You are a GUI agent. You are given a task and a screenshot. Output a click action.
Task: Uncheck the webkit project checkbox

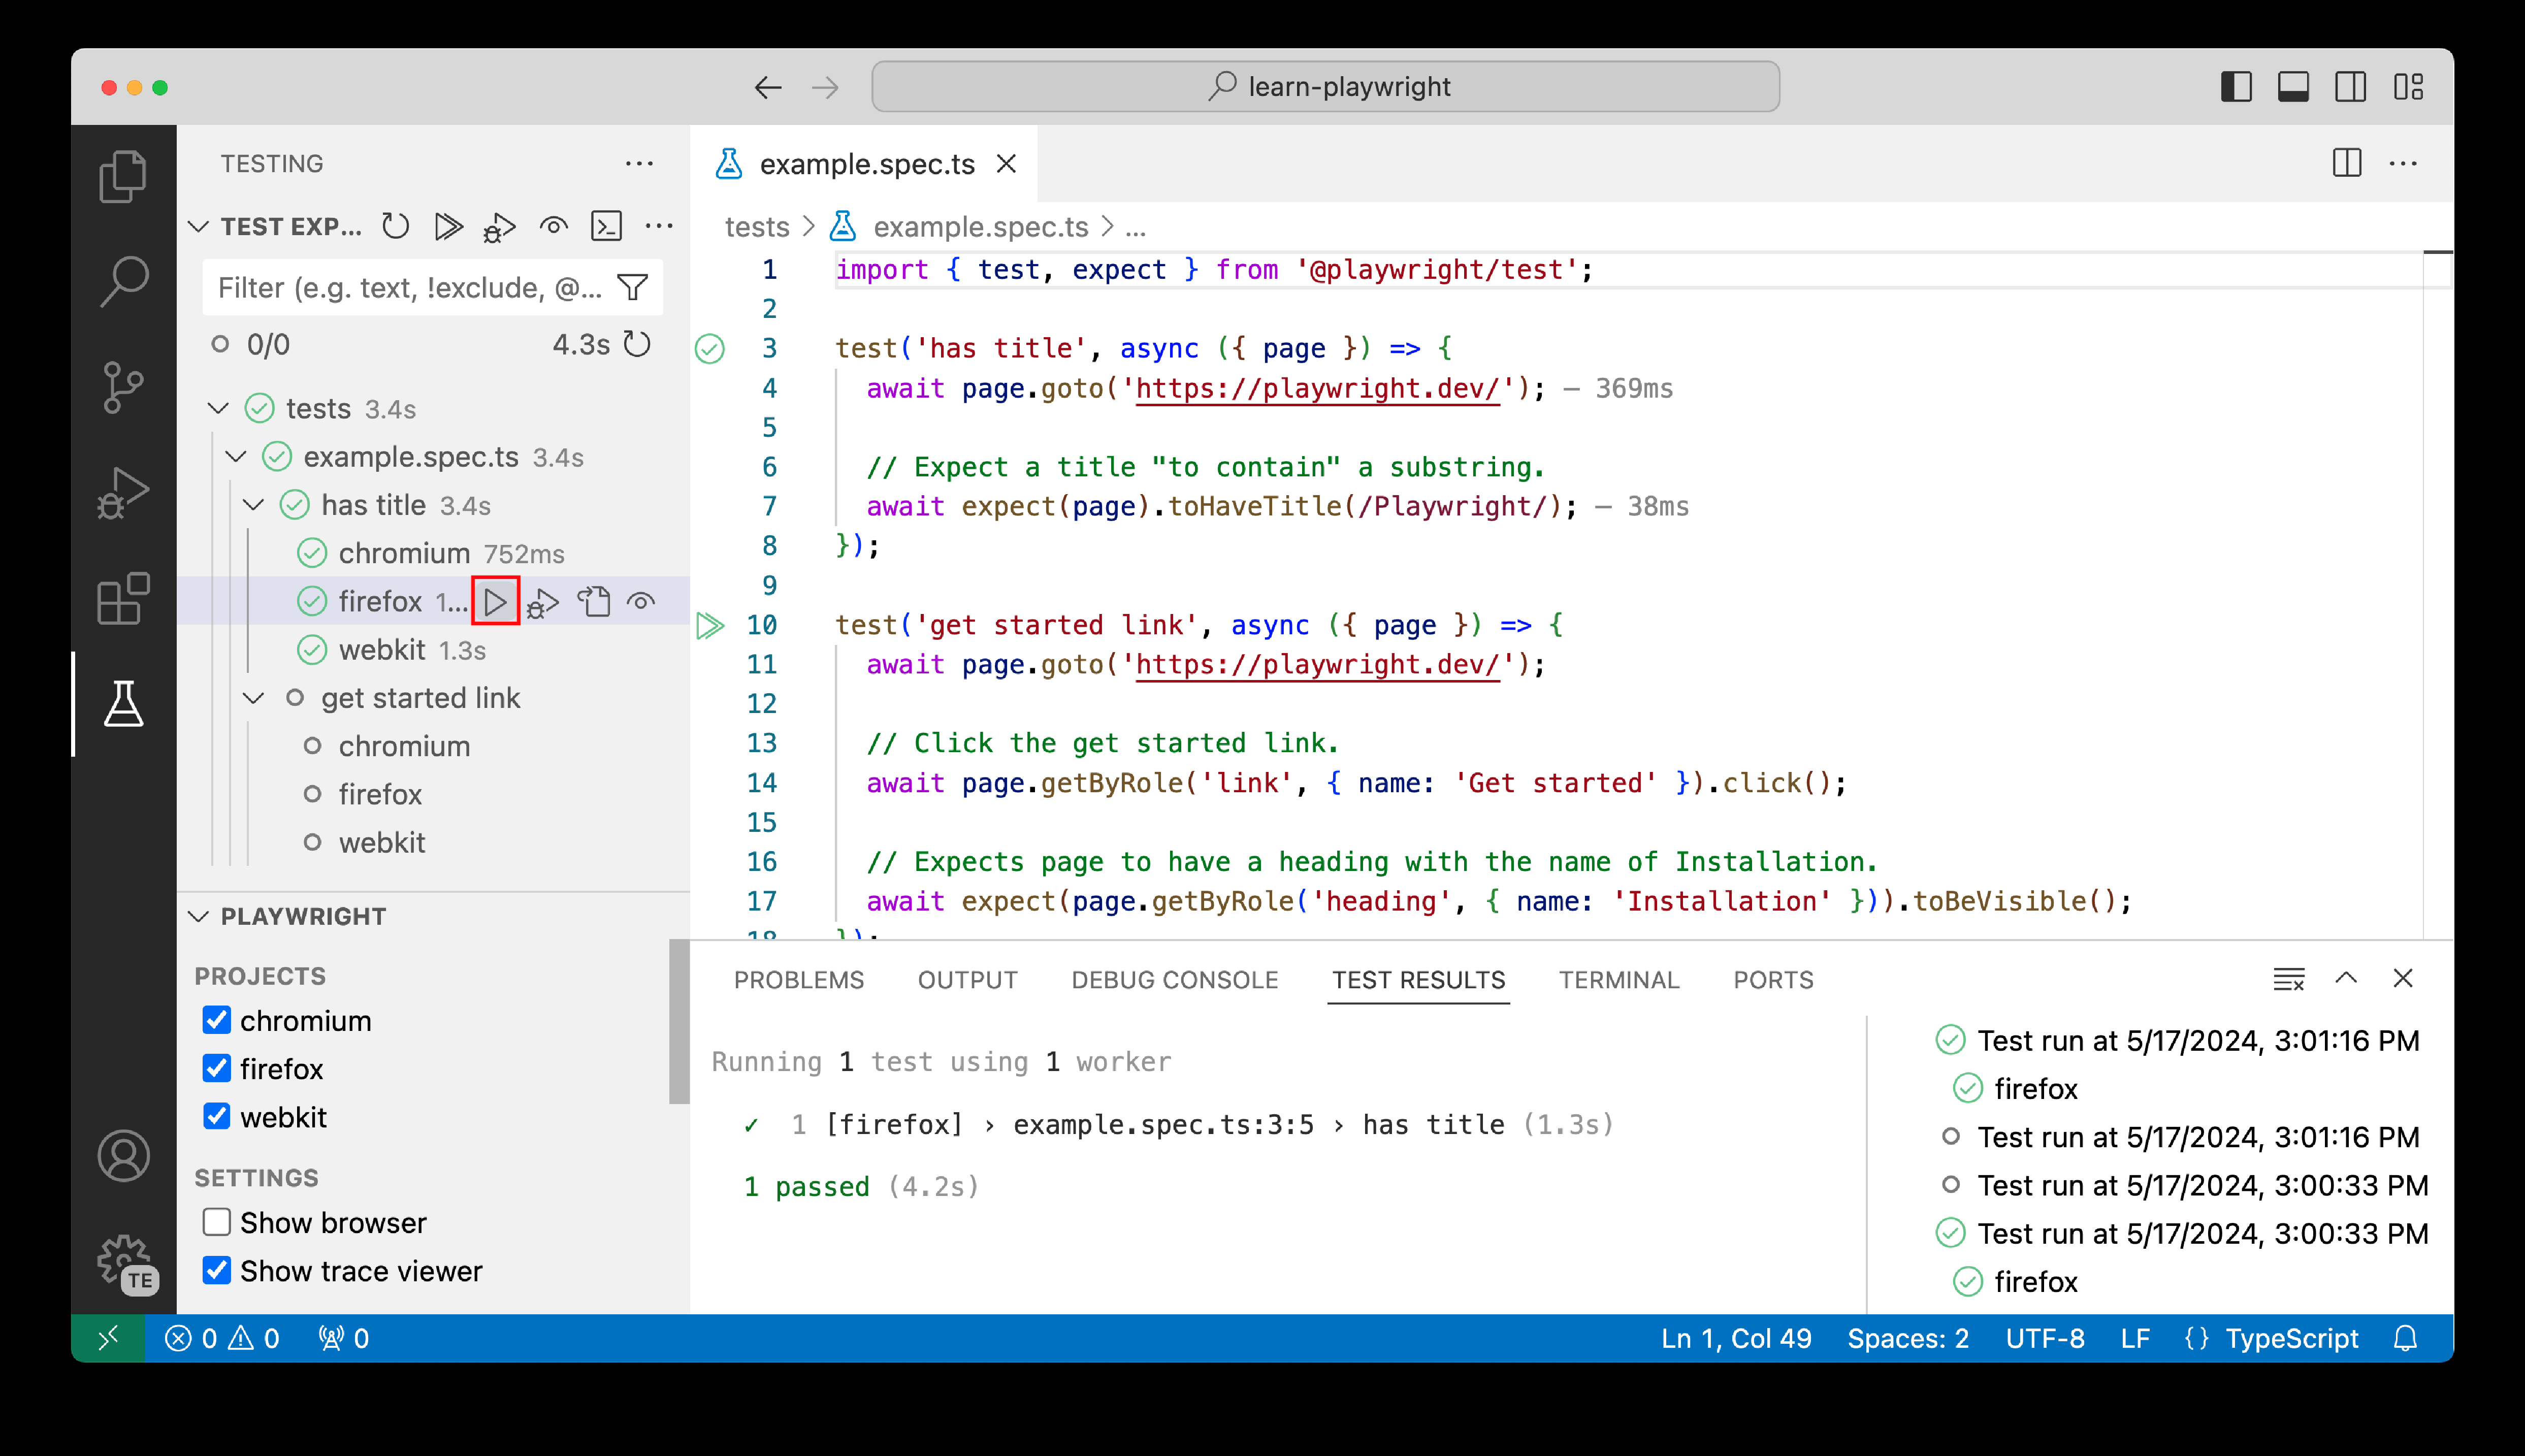(x=216, y=1117)
